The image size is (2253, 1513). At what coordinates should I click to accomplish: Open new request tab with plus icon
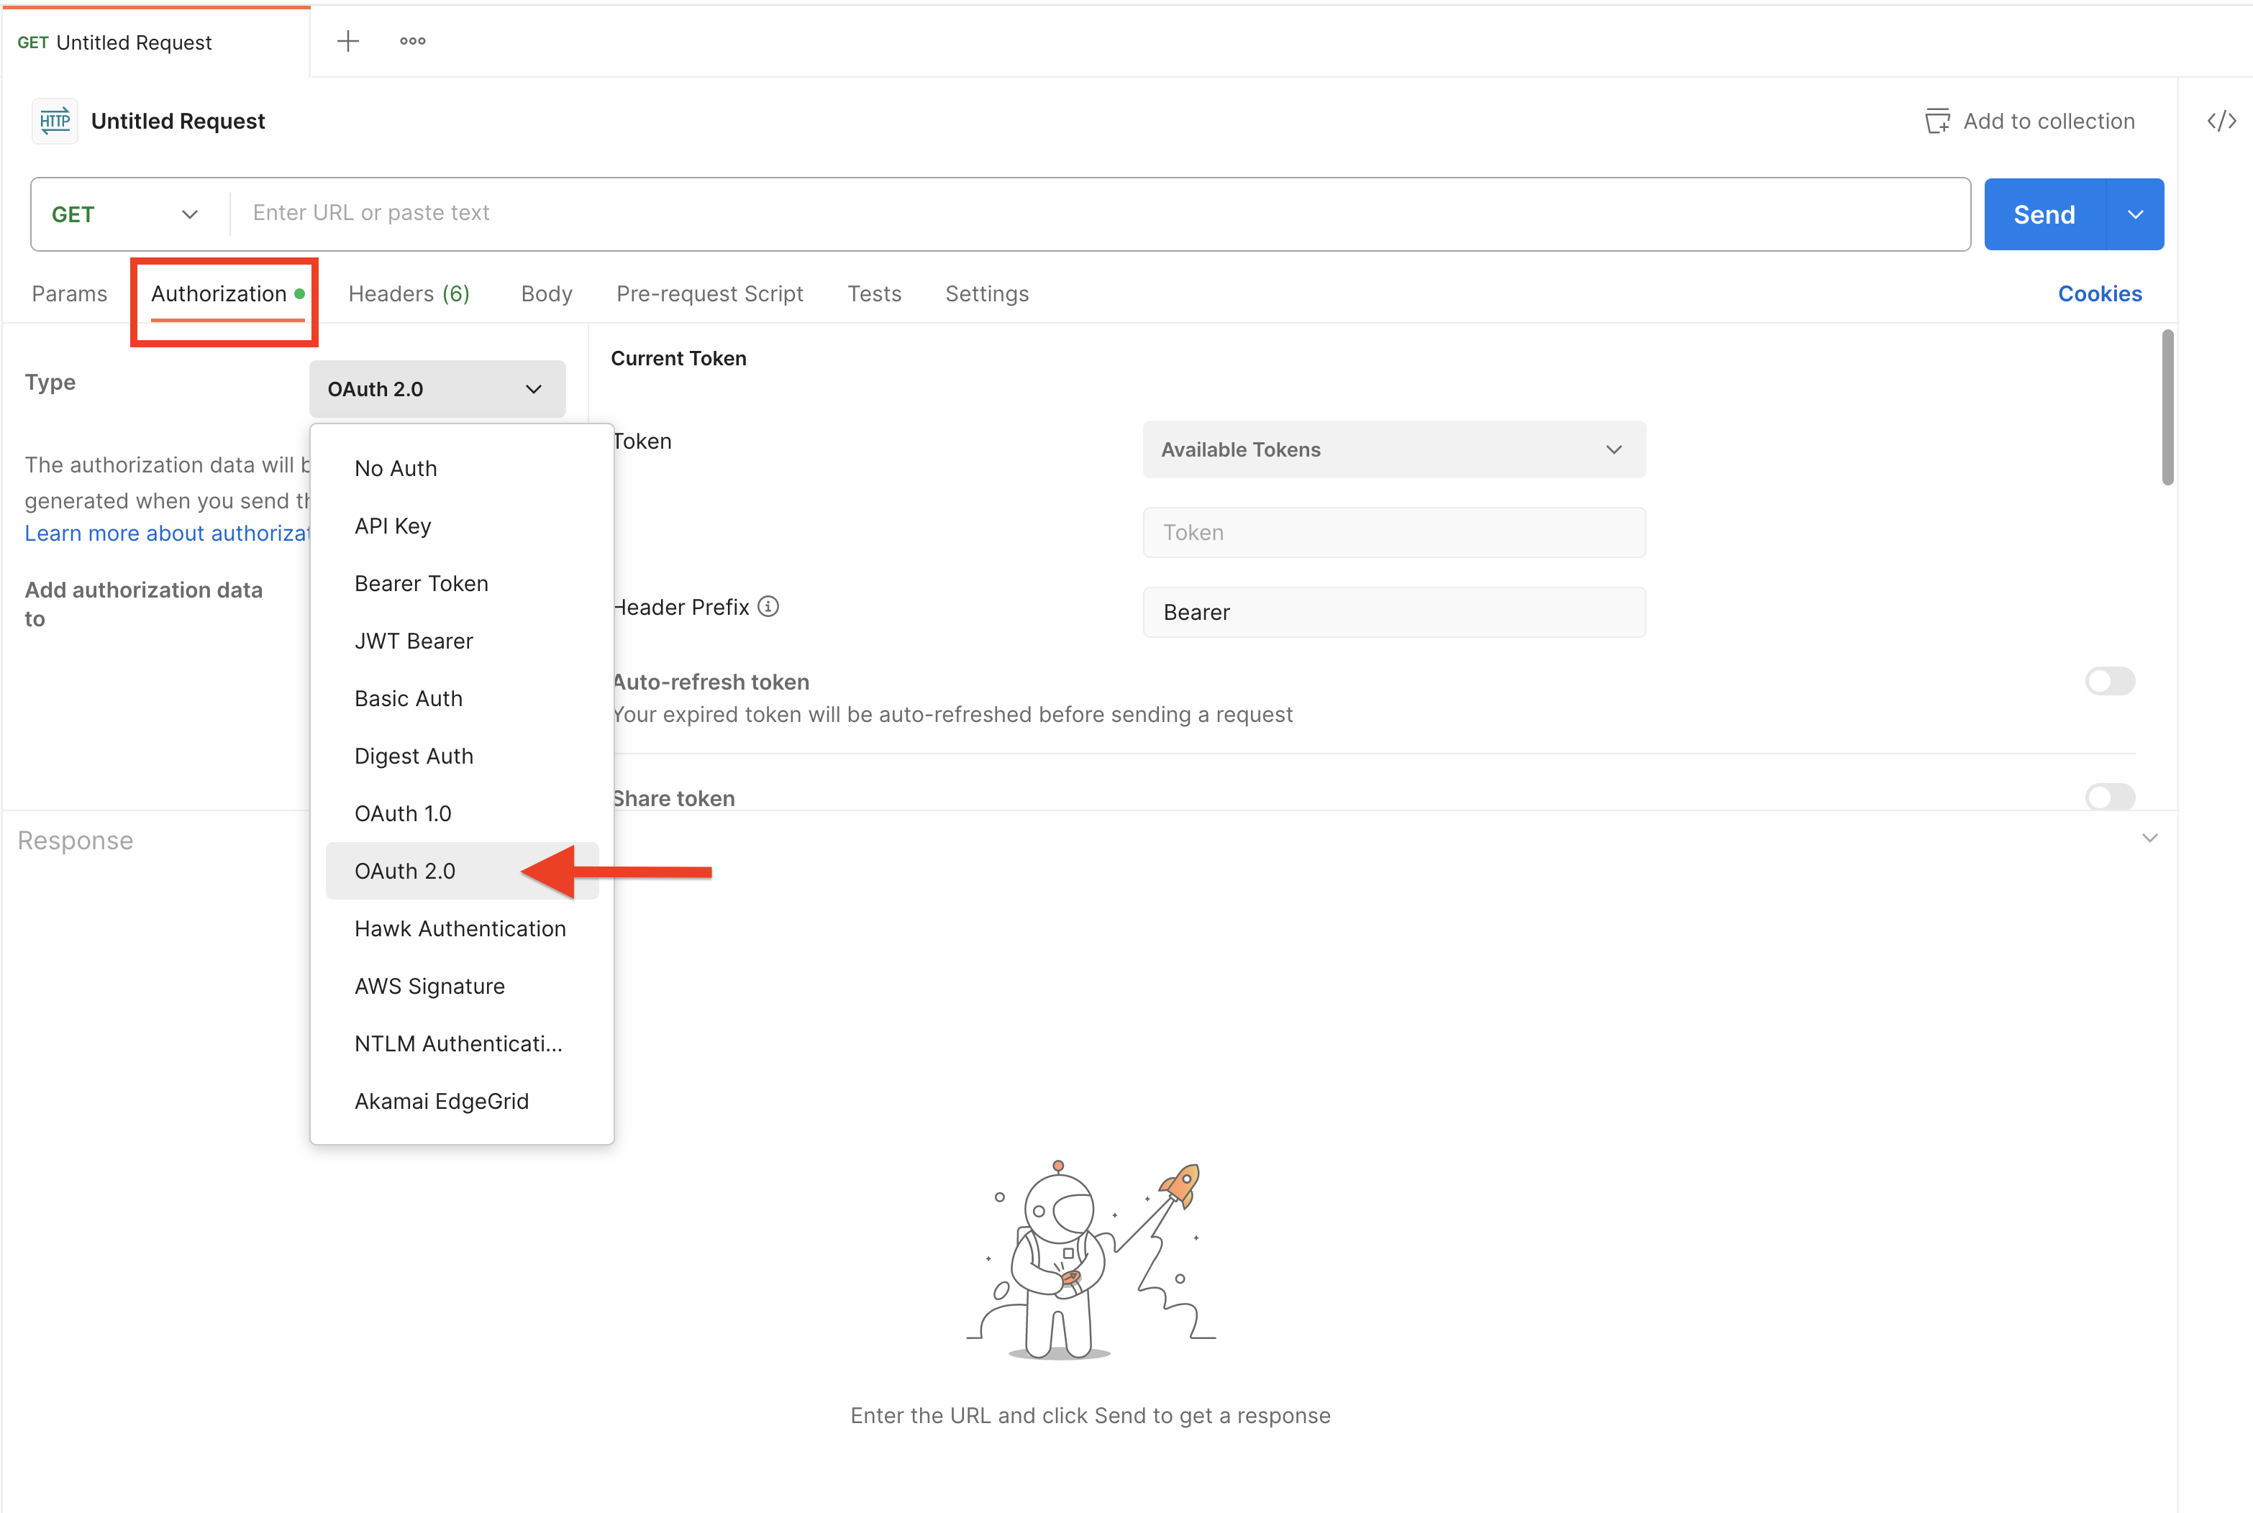click(x=347, y=40)
